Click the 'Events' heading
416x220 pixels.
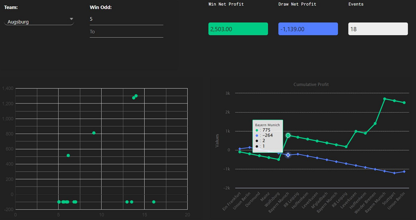[356, 4]
